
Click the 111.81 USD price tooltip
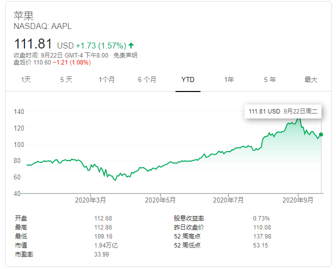(283, 111)
